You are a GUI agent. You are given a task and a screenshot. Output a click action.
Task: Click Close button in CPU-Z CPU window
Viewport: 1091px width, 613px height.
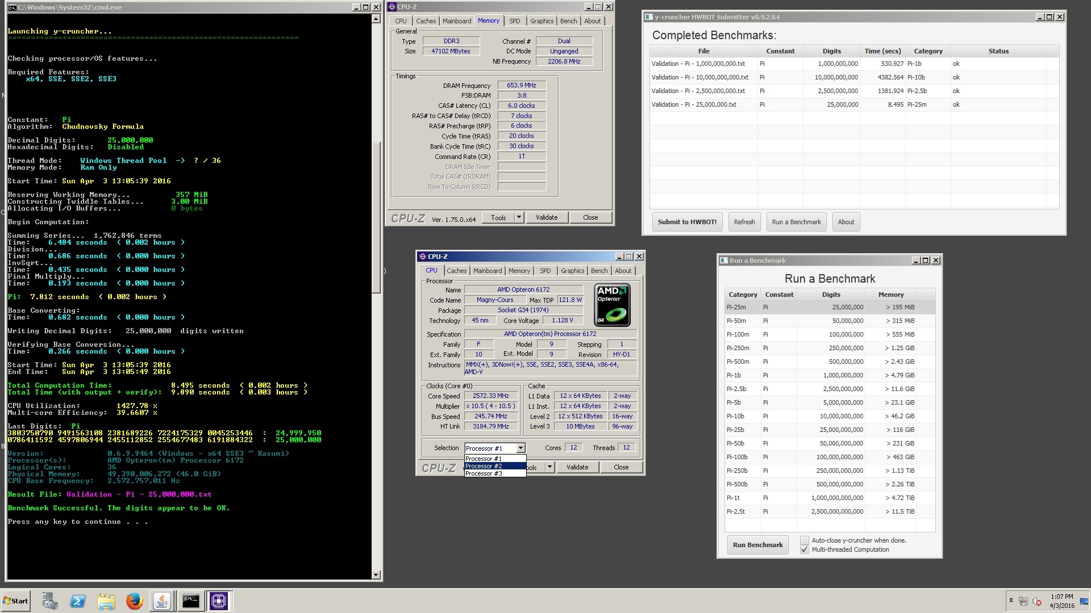621,467
